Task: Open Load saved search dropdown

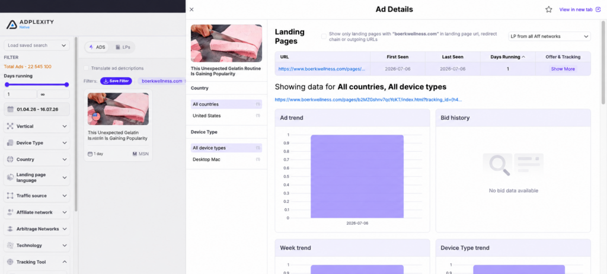Action: pos(37,45)
